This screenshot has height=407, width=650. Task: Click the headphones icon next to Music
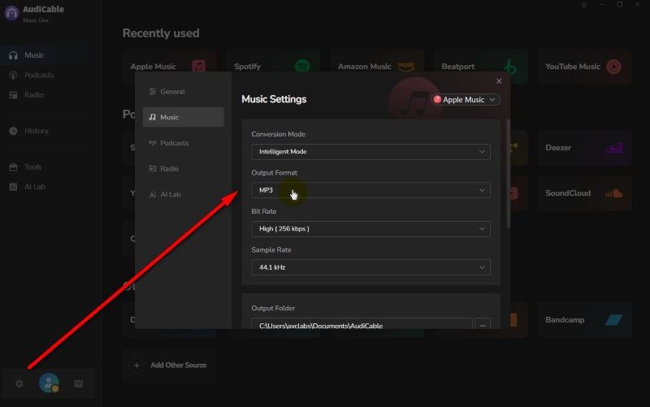13,55
